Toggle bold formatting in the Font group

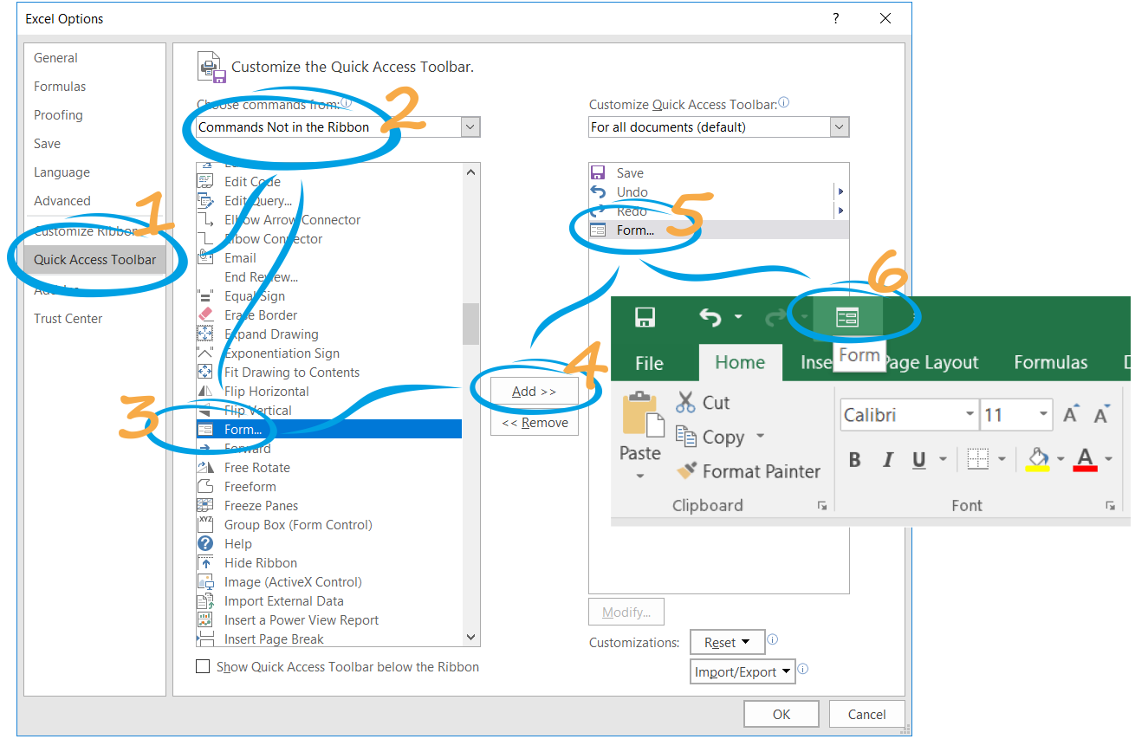click(x=855, y=459)
